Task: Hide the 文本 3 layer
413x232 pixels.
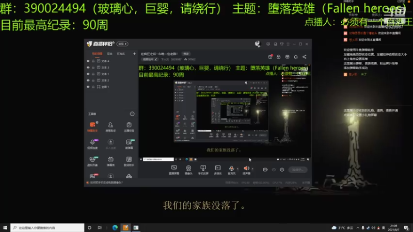Action: pos(88,68)
